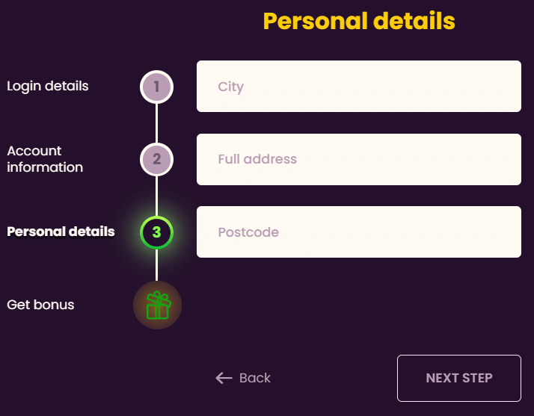
Task: Continue with the NEXT STEP button
Action: click(459, 378)
